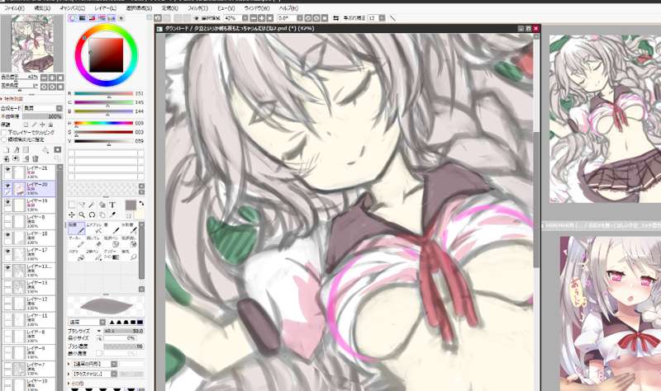Select the Text tool icon
The image size is (661, 391).
coord(112,205)
